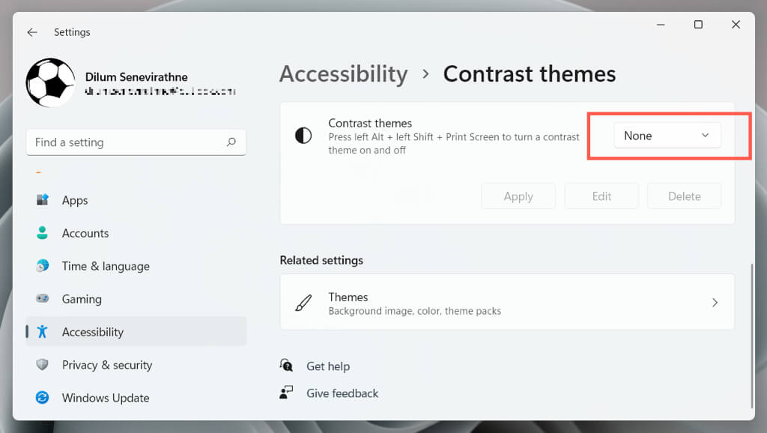Open the Give feedback link

342,393
